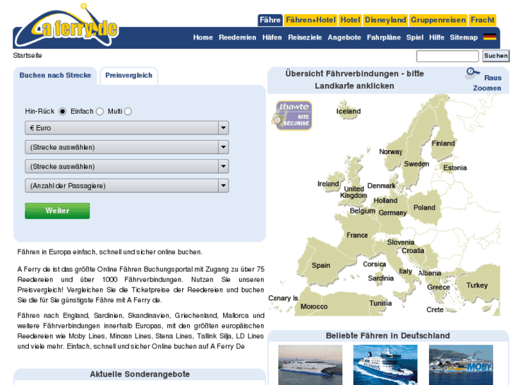Open the Hilfe menu item
Viewport: 513px width, 385px height.
pos(437,37)
